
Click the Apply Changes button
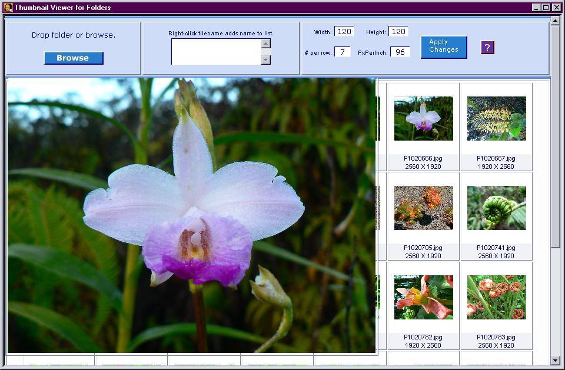[444, 47]
